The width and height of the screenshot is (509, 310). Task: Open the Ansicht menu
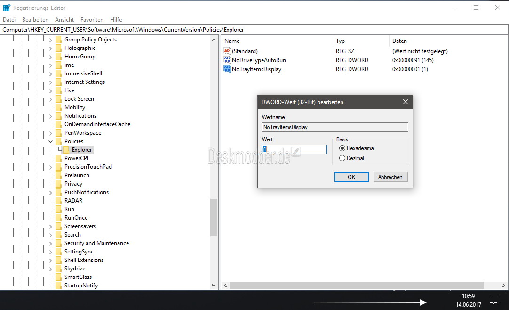(64, 19)
